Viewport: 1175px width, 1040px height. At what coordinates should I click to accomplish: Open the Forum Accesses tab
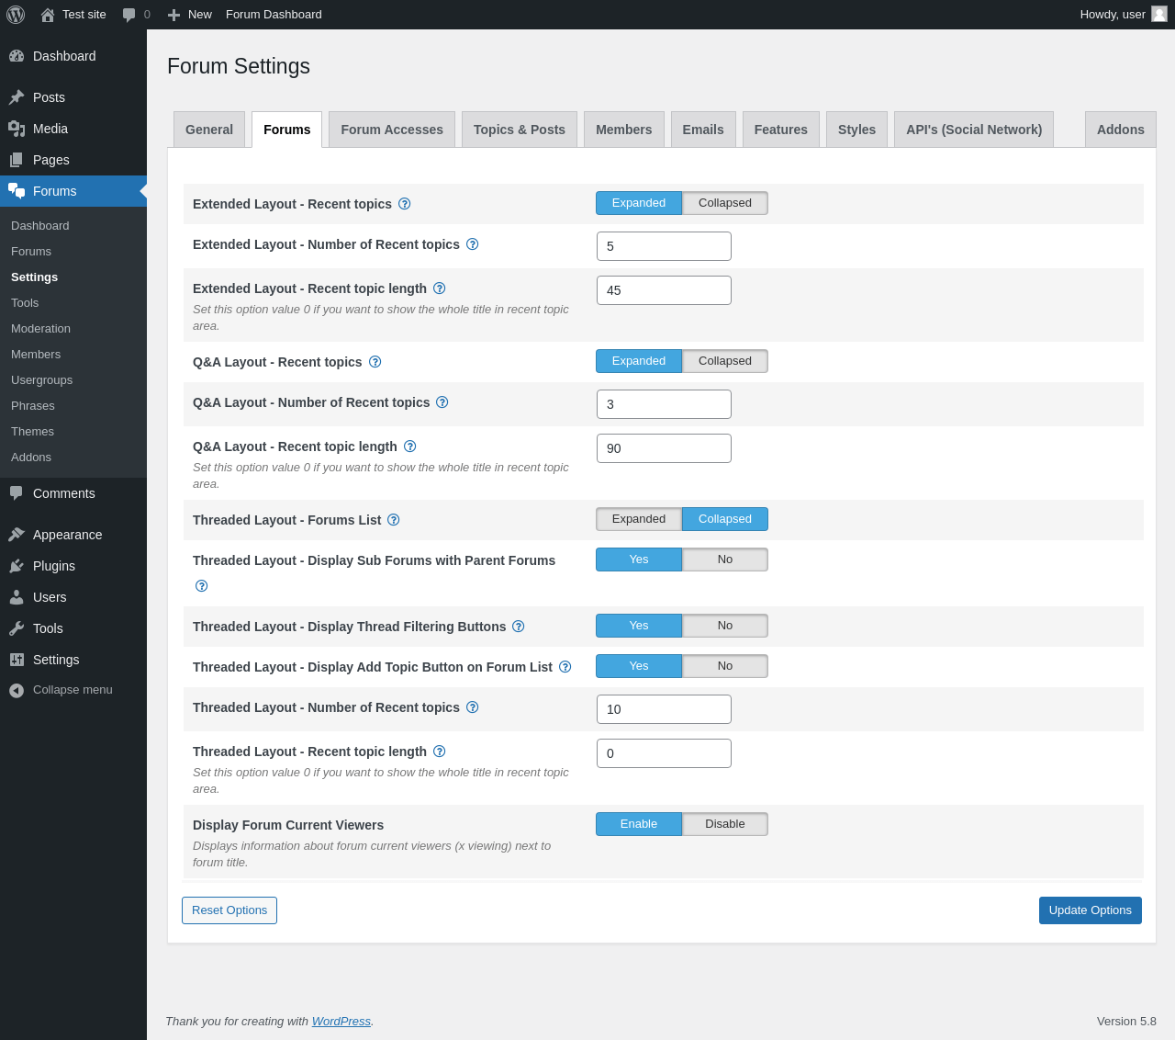coord(392,130)
